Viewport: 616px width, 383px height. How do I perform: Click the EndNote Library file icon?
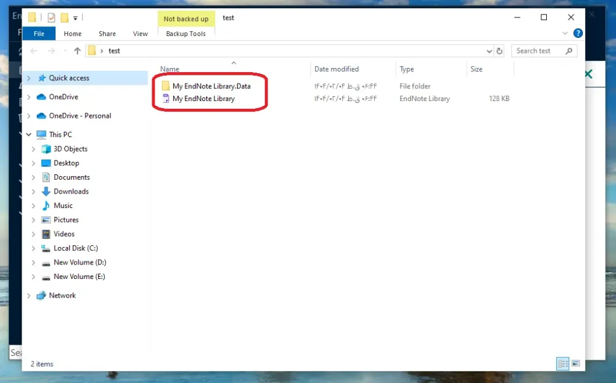click(x=166, y=99)
